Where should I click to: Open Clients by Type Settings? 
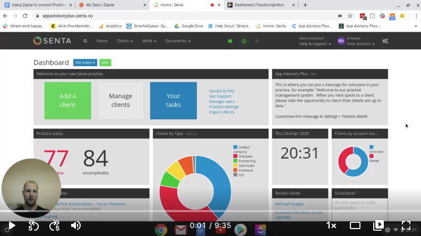pos(191,134)
